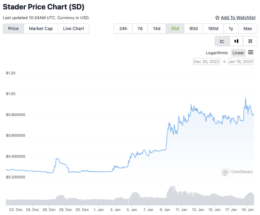Click the watchlist star icon
Viewport: 260px width, 215px height.
[217, 18]
